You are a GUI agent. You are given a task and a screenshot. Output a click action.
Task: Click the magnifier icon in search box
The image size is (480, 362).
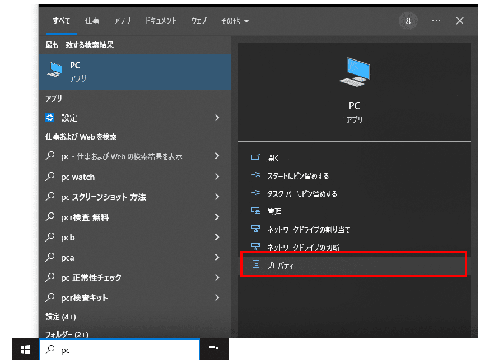[x=50, y=350]
